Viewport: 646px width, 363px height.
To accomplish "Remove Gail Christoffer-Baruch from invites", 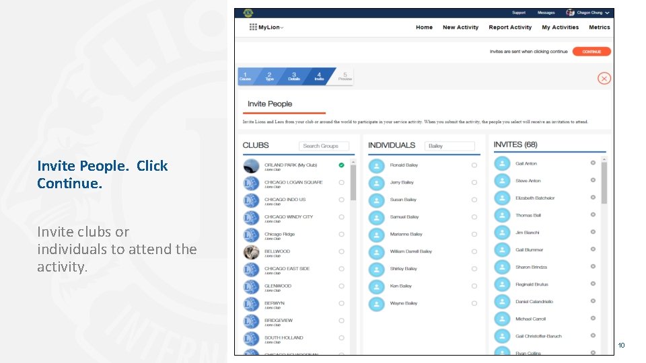I will [593, 335].
